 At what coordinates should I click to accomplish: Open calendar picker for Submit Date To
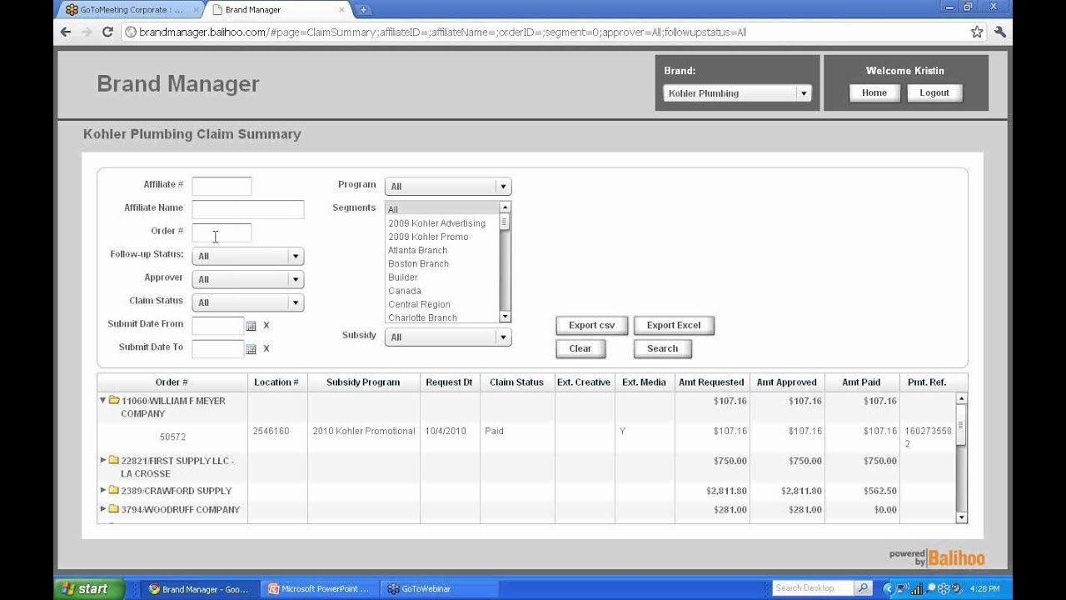click(251, 349)
